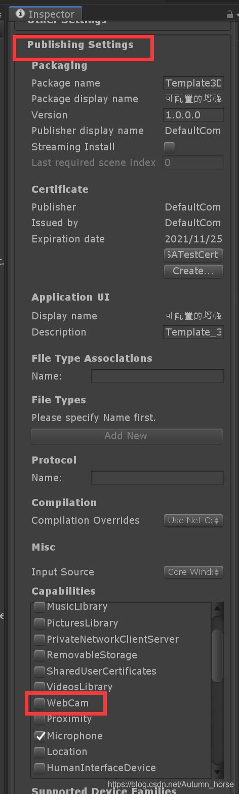The width and height of the screenshot is (239, 794).
Task: Click the Capabilities list scroll-down arrow
Action: pyautogui.click(x=217, y=773)
